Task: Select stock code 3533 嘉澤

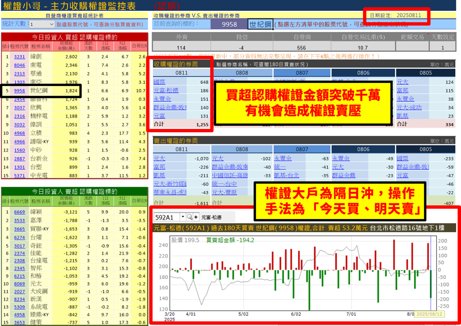Action: point(19,221)
